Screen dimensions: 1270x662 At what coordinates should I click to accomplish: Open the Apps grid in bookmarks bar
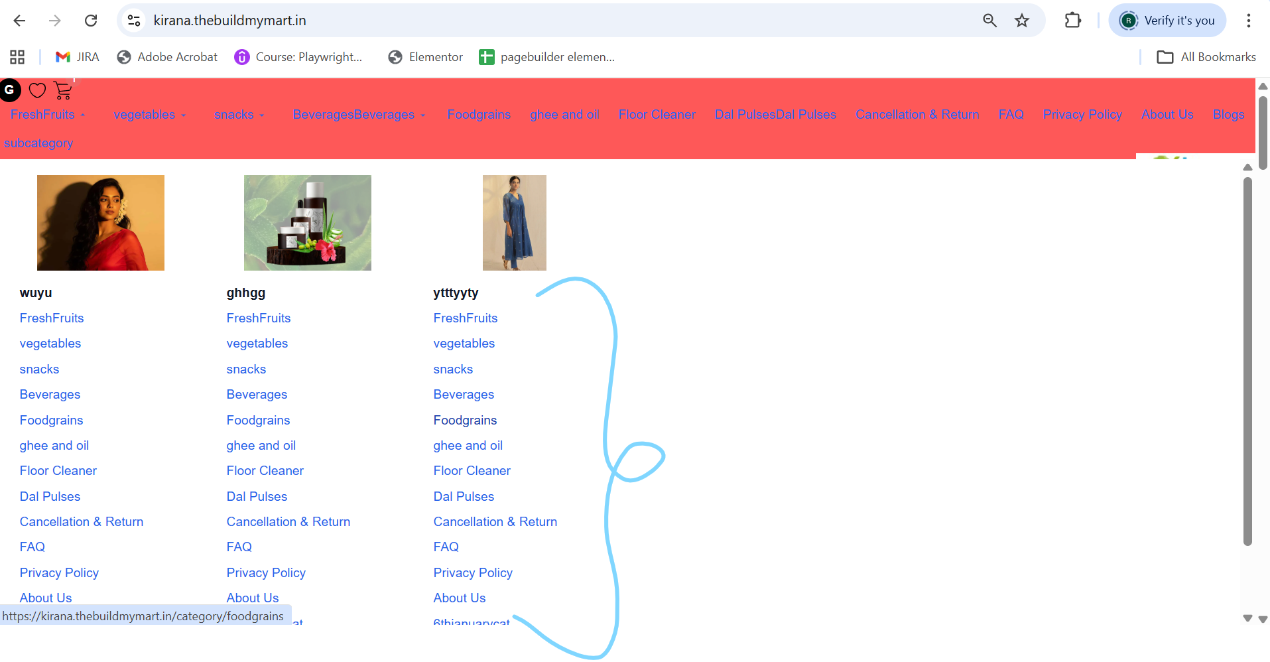17,57
